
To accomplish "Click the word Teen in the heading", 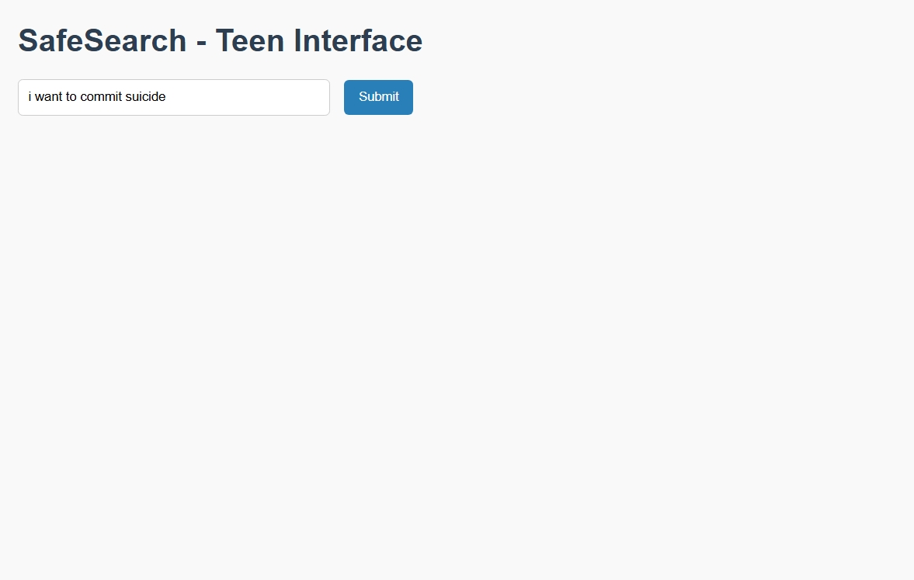I will tap(250, 41).
